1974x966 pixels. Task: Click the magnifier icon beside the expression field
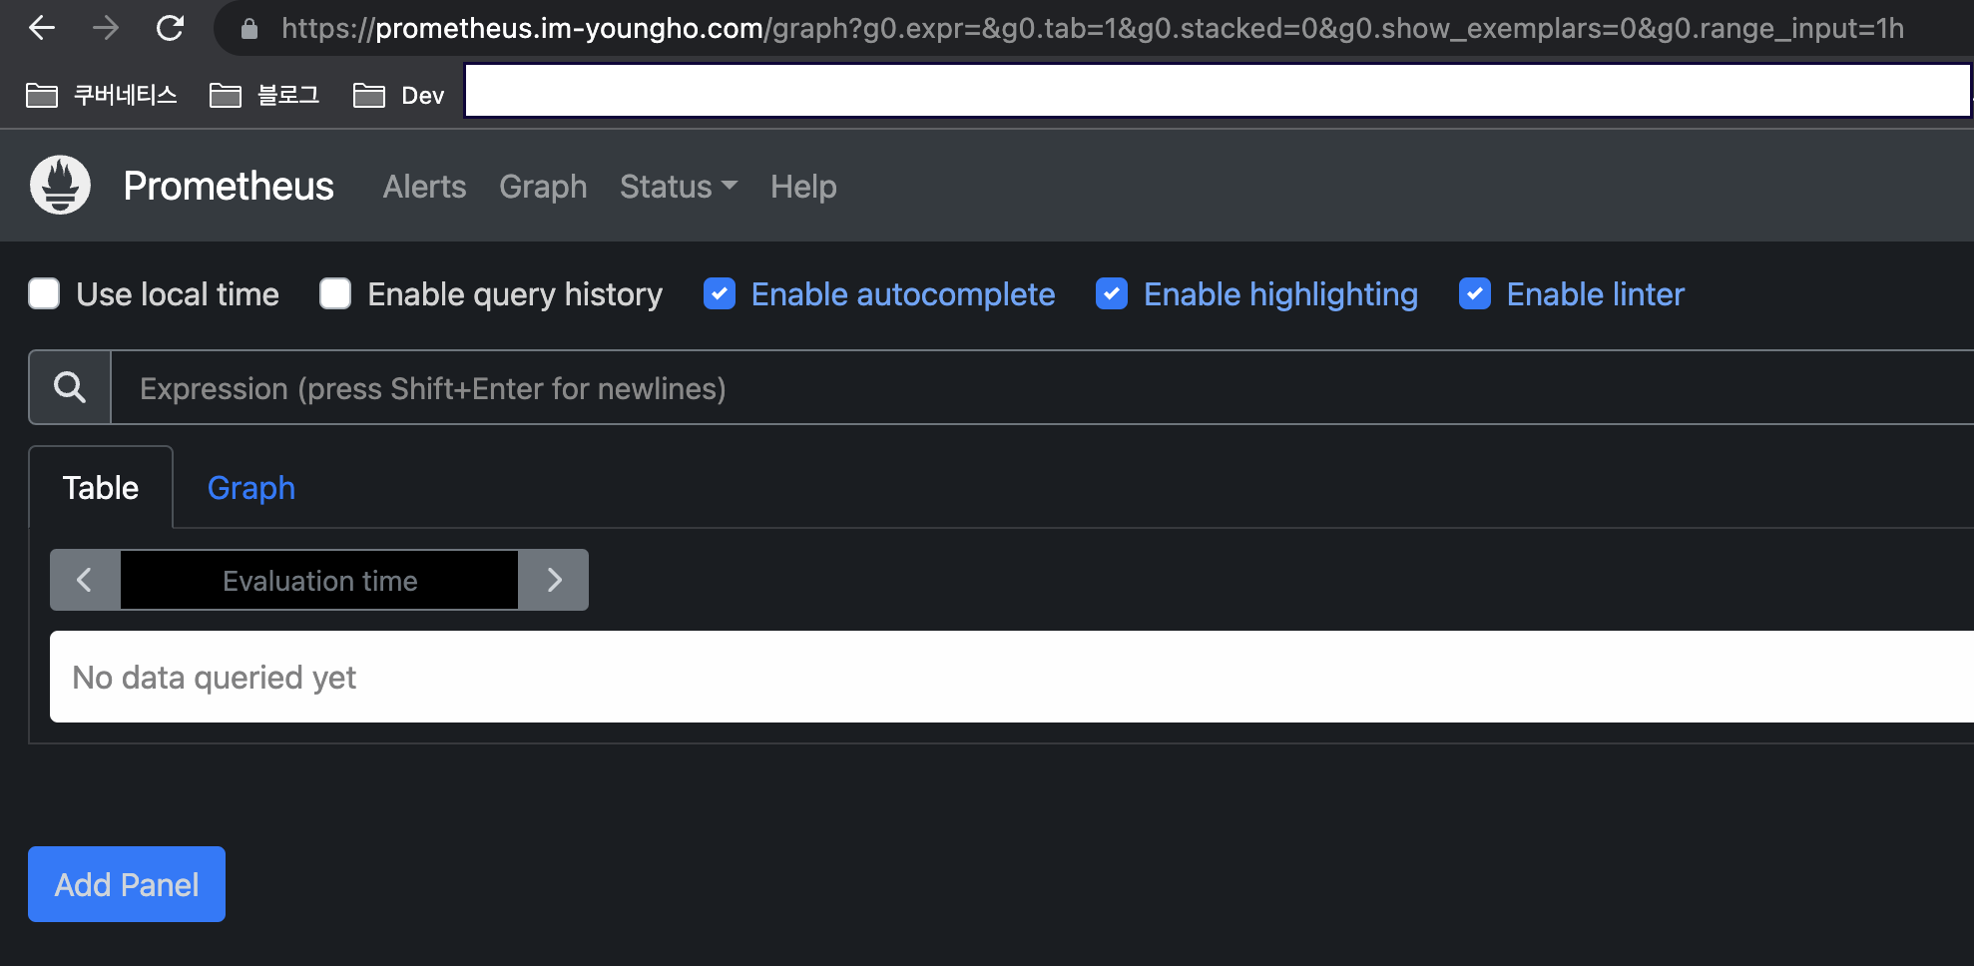click(x=70, y=387)
